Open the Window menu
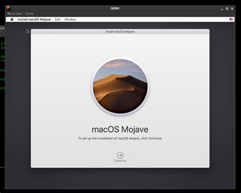 coord(70,19)
